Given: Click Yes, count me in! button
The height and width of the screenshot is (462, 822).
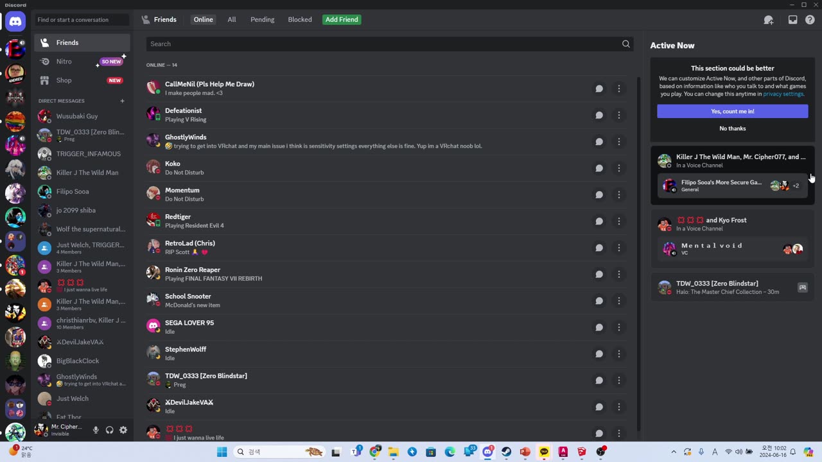Looking at the screenshot, I should (732, 112).
